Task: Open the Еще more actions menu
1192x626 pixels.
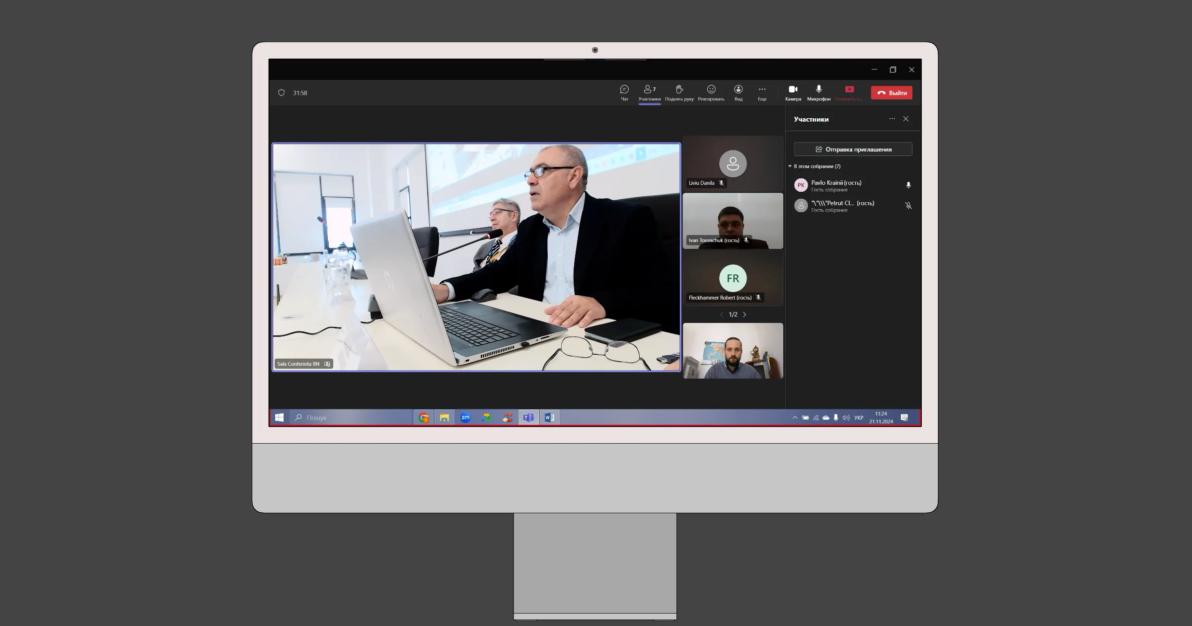Action: point(762,93)
